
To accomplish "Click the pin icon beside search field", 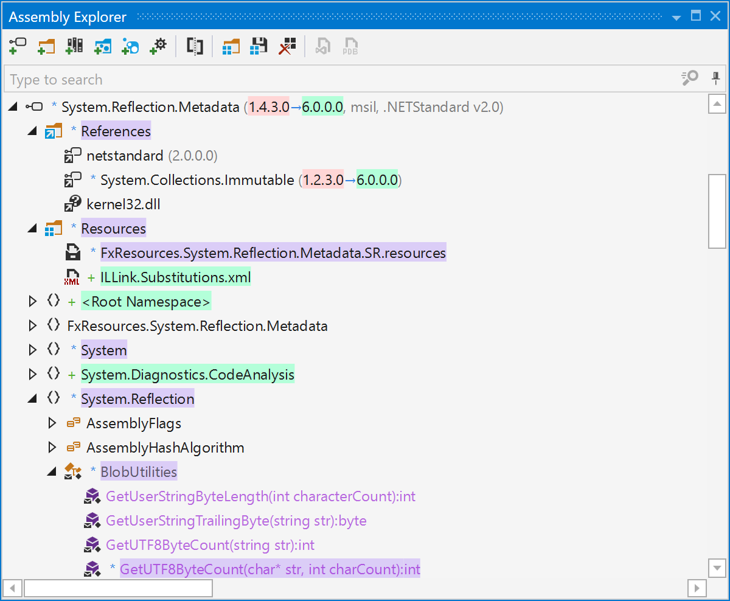I will (715, 78).
